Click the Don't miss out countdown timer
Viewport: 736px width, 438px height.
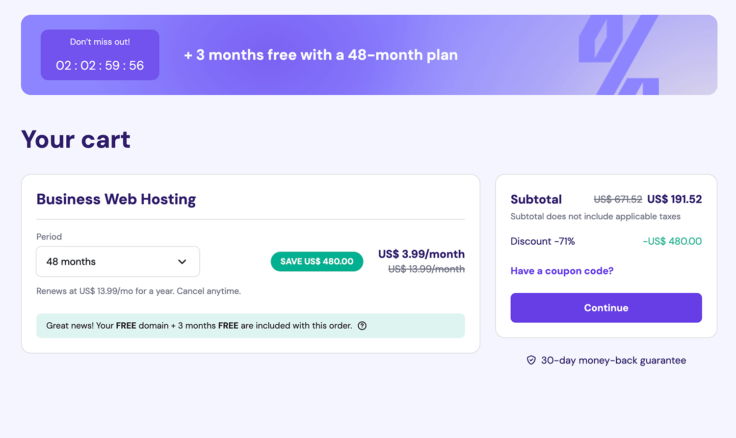[x=100, y=55]
